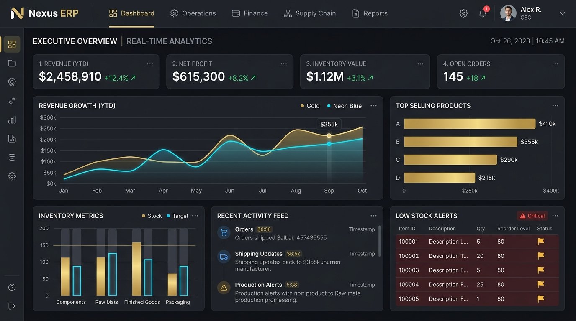Open the help question mark icon
This screenshot has height=321, width=576.
point(12,287)
